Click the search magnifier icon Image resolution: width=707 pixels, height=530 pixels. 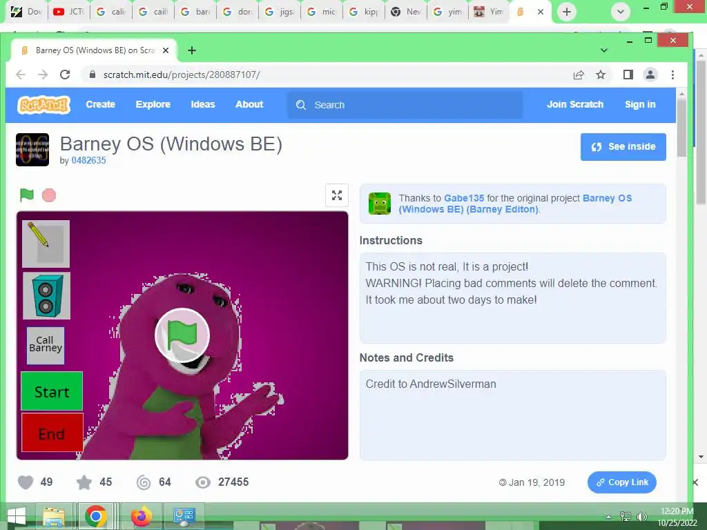301,105
